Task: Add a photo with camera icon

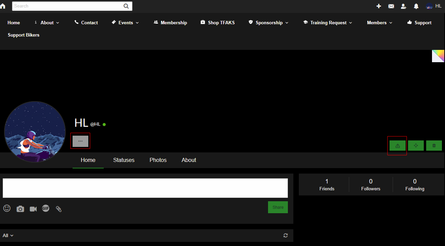Action: 20,209
